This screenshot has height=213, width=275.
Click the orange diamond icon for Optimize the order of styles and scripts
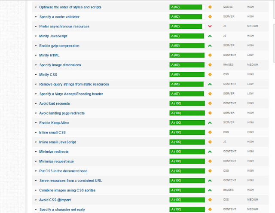[x=210, y=7]
